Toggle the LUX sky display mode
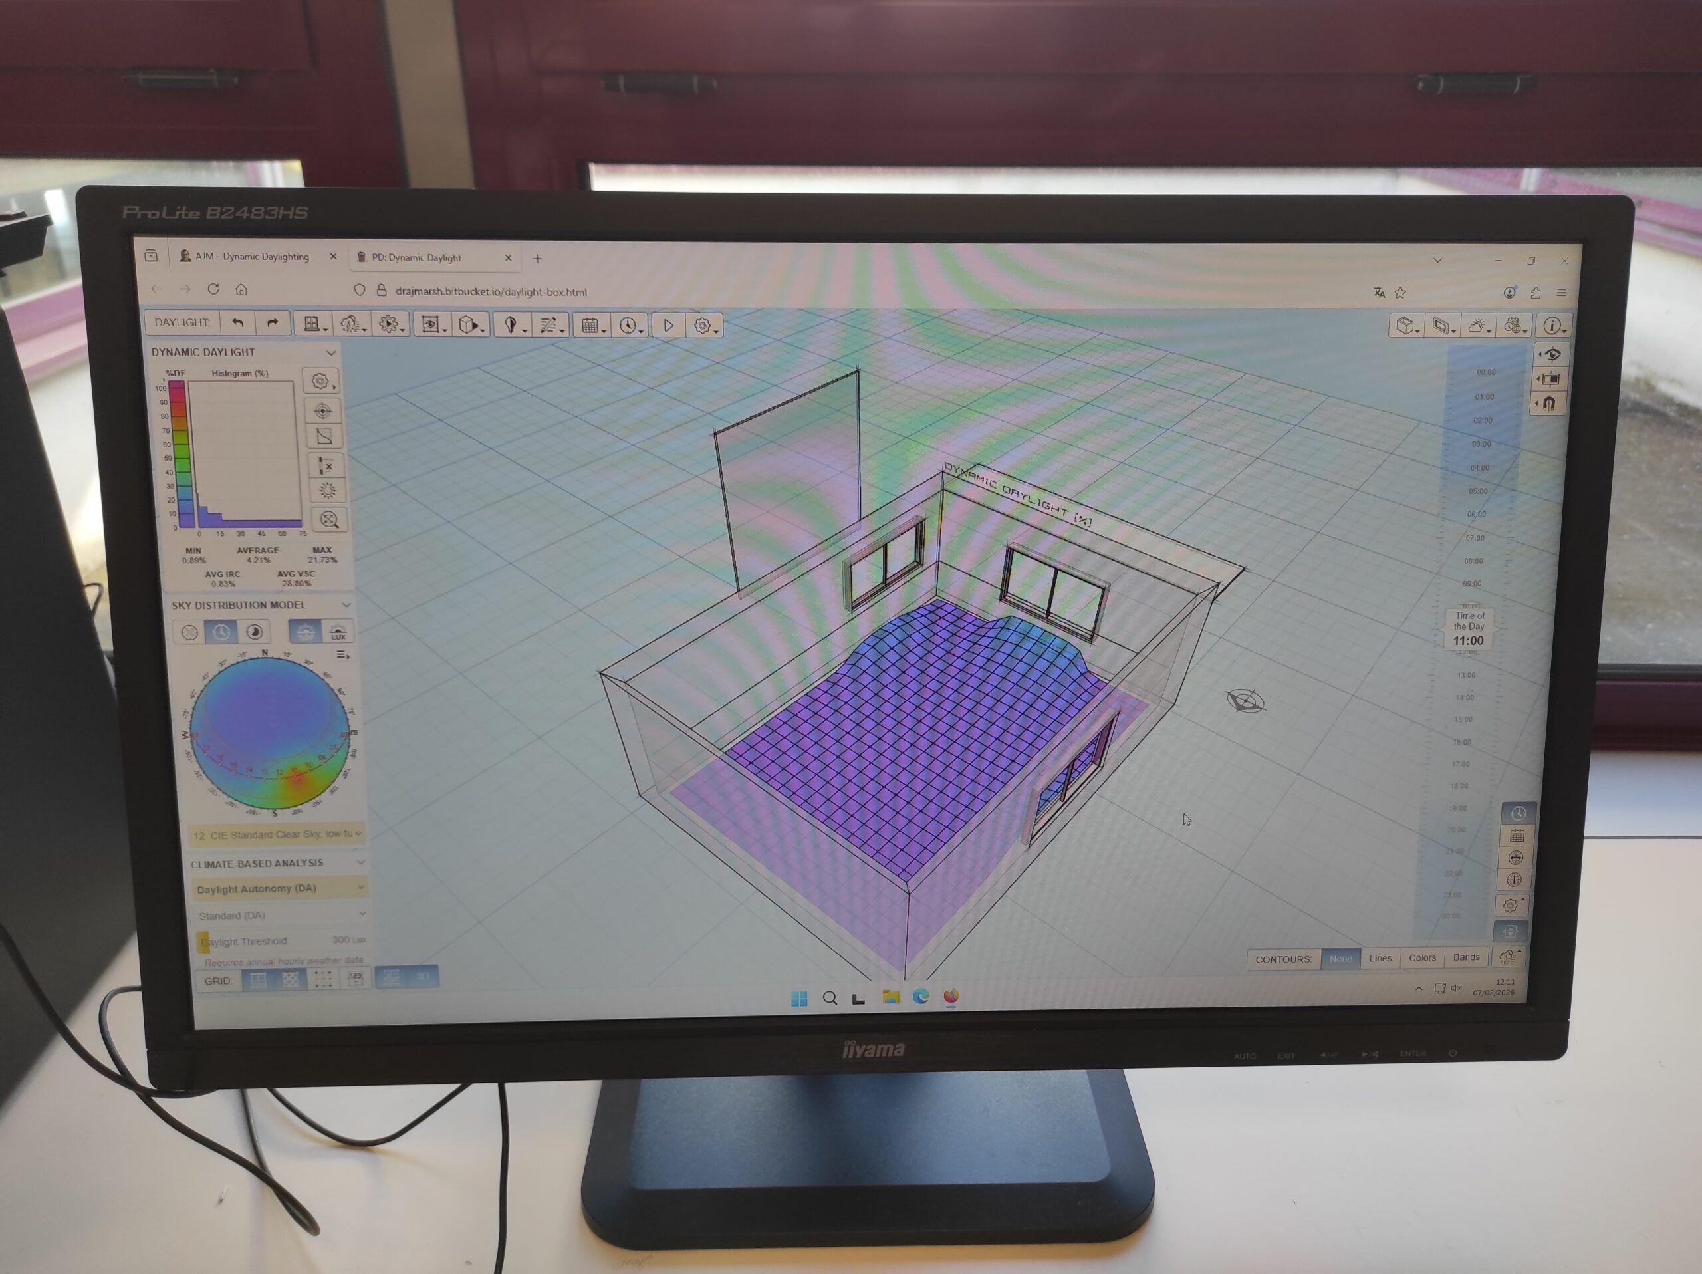The image size is (1702, 1274). click(338, 632)
